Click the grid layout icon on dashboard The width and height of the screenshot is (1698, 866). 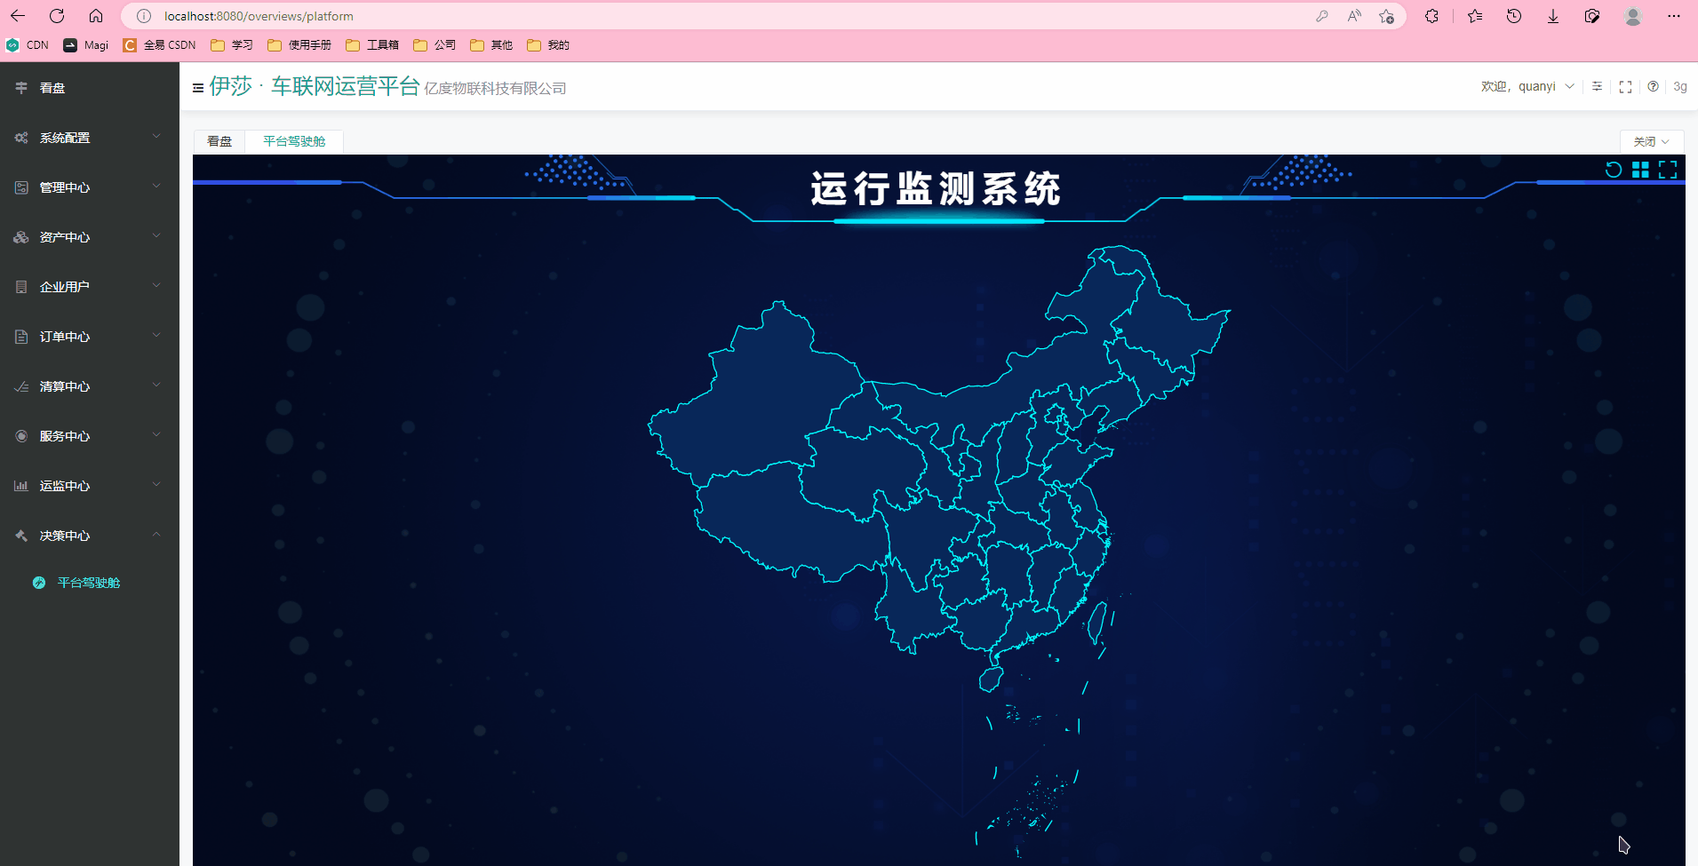point(1640,170)
